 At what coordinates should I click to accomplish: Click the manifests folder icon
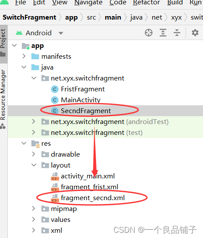pos(35,56)
